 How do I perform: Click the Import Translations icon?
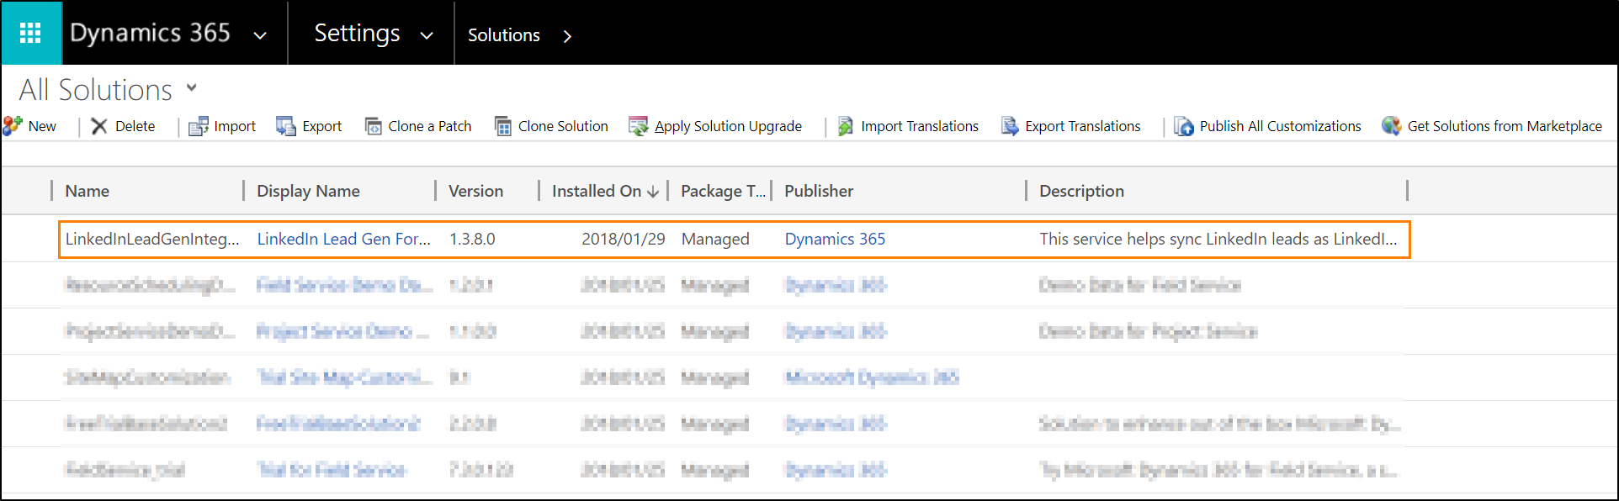(x=845, y=126)
